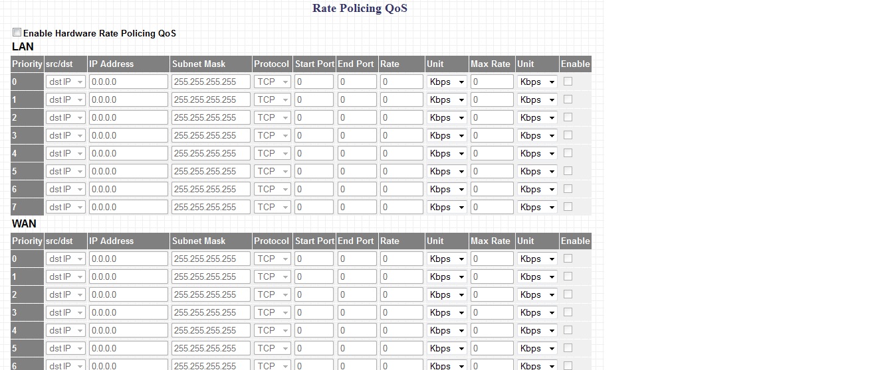Viewport: 896px width, 370px height.
Task: Focus LAN priority 5 Start Port field
Action: click(x=314, y=171)
